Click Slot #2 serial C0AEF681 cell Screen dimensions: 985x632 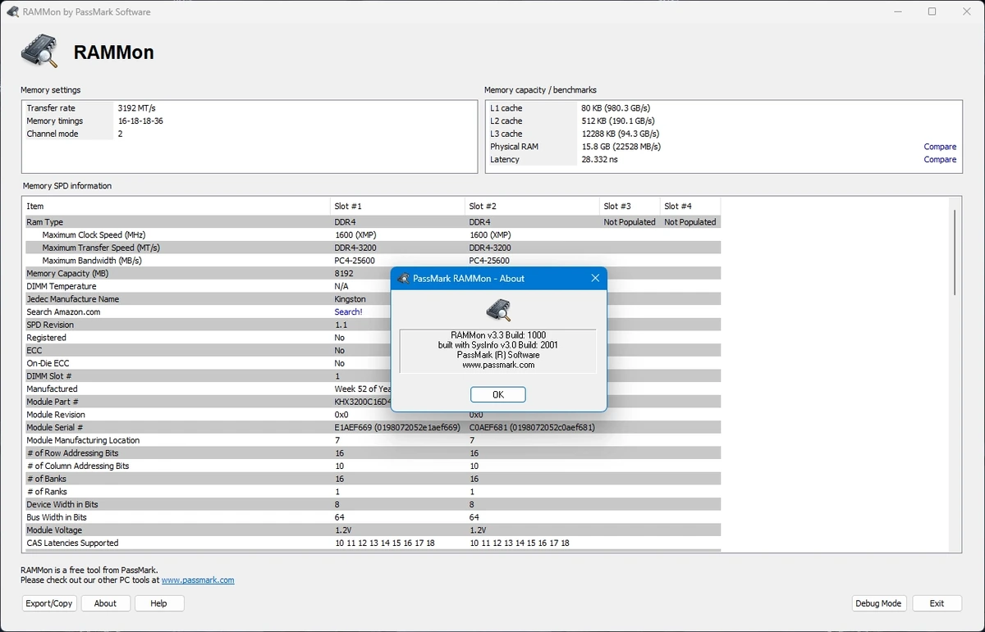pyautogui.click(x=532, y=427)
